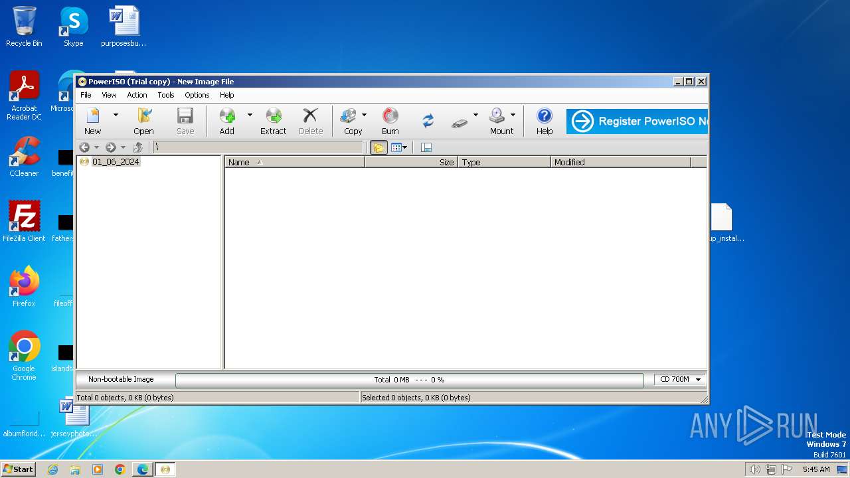Open the Recycle Bin desktop icon

[x=24, y=27]
